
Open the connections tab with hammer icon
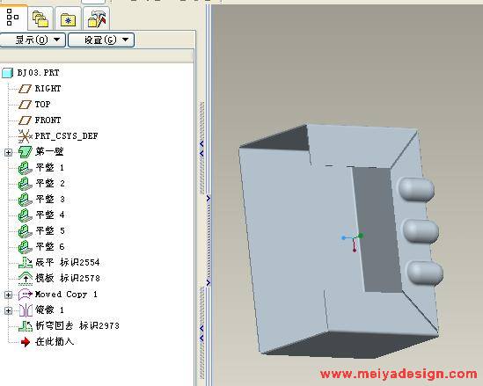97,19
